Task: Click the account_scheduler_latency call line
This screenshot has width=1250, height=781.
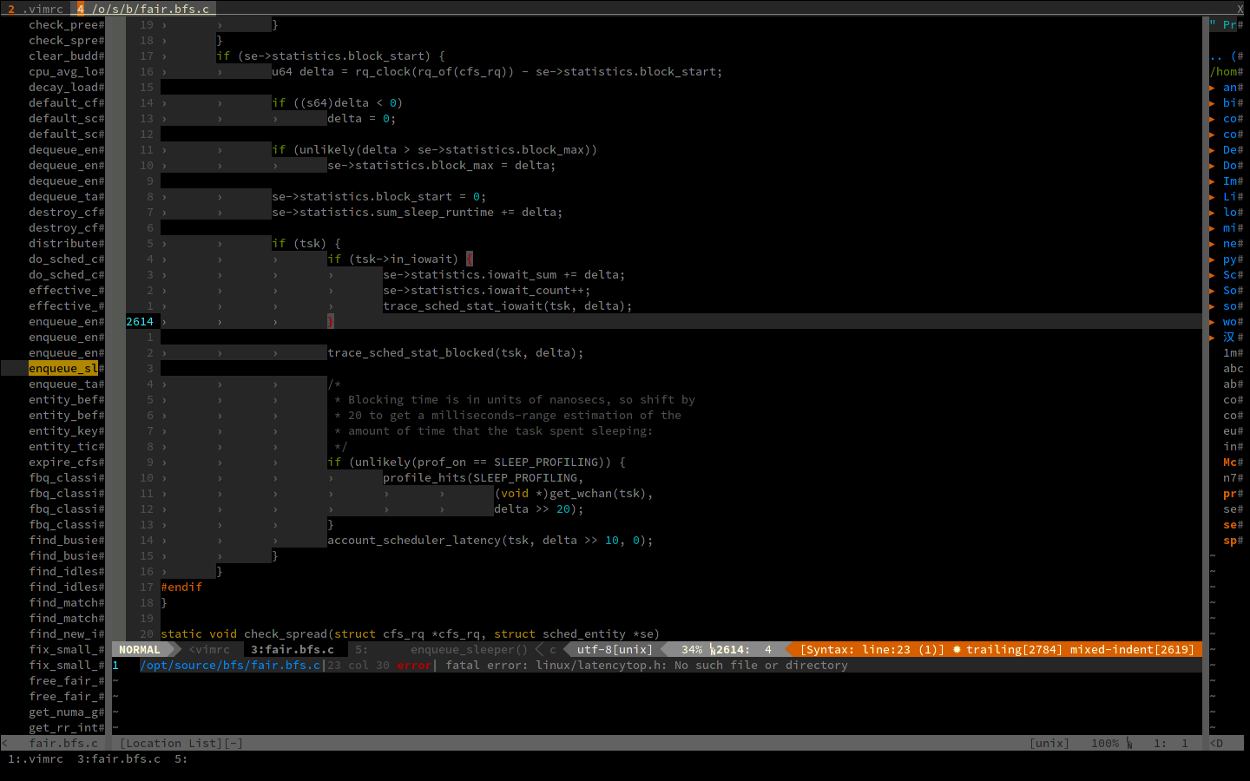Action: 490,541
